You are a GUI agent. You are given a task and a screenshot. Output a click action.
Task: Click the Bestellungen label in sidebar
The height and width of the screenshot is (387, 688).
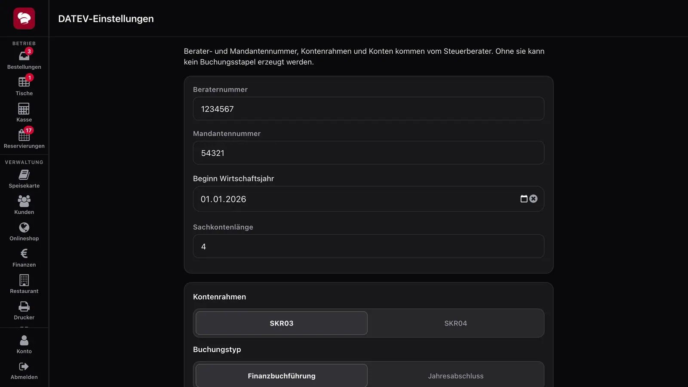click(24, 67)
